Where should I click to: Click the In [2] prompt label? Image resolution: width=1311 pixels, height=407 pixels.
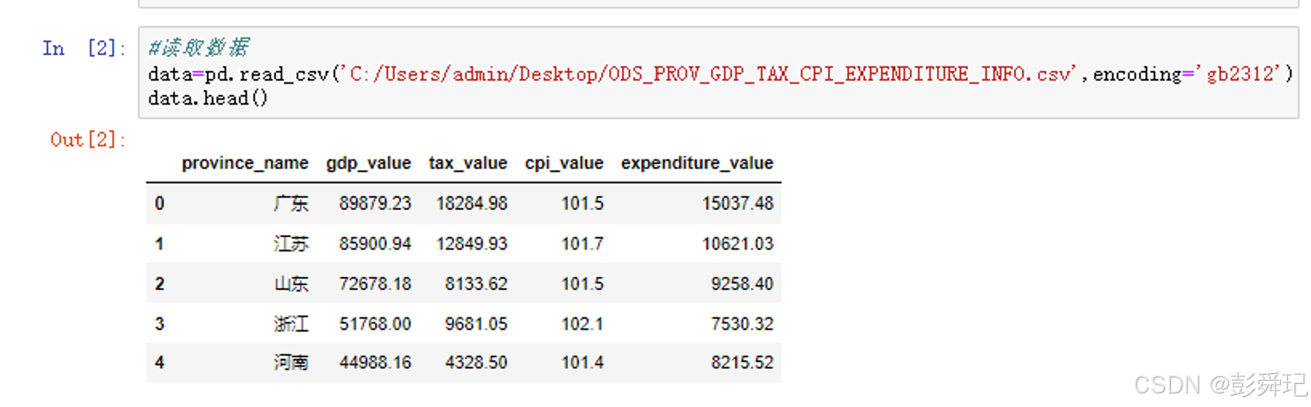point(85,49)
